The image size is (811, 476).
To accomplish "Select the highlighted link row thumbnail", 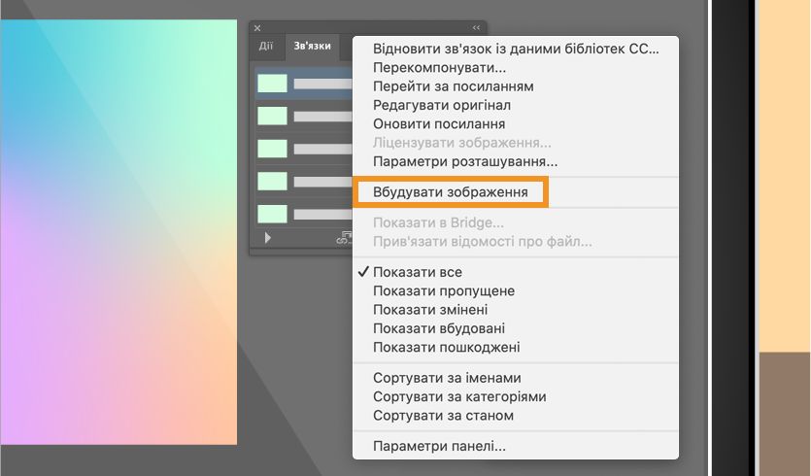I will (x=273, y=84).
